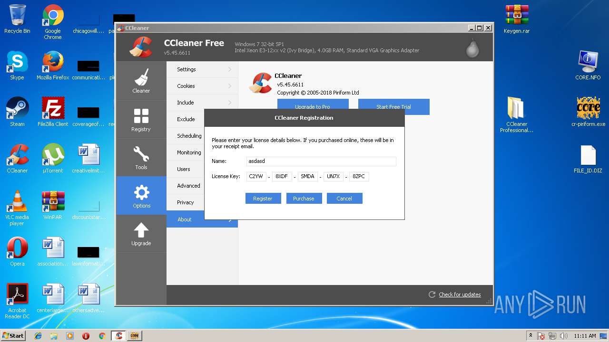Open Steam desktop shortcut

[17, 112]
